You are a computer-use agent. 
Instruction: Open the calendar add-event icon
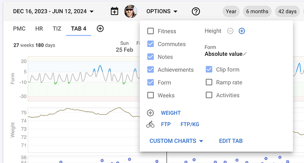[115, 11]
